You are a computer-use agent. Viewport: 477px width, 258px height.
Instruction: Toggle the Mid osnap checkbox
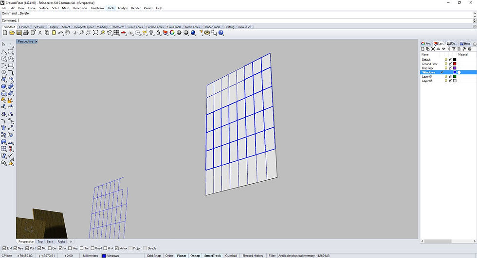click(x=39, y=248)
